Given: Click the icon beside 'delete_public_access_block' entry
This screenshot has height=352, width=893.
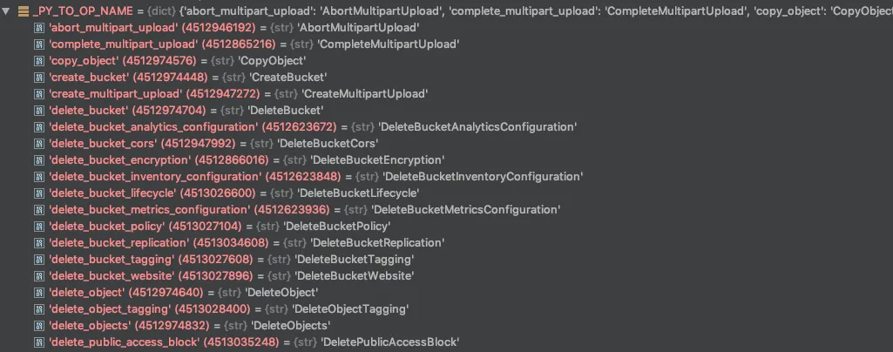Looking at the screenshot, I should pyautogui.click(x=39, y=342).
